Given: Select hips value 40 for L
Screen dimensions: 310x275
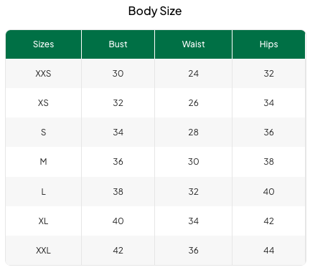Looking at the screenshot, I should [268, 191].
